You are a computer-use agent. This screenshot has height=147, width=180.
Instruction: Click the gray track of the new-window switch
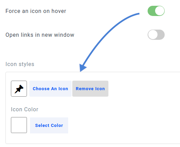click(x=161, y=35)
